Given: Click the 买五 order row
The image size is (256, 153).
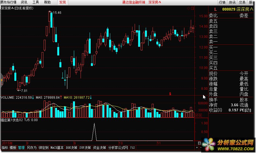Looking at the screenshot, I should tap(213, 68).
